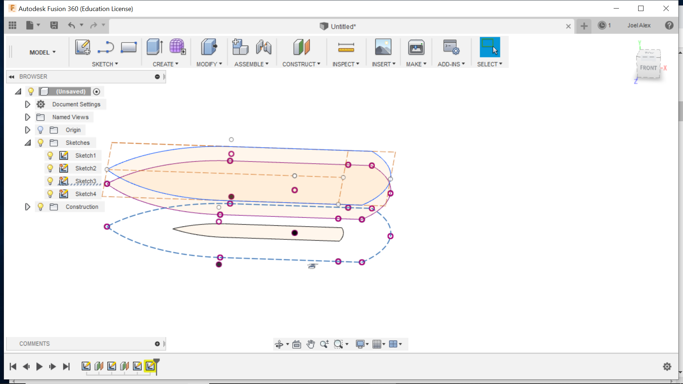The image size is (683, 384).
Task: Click the Press Pull modify icon
Action: click(x=209, y=47)
